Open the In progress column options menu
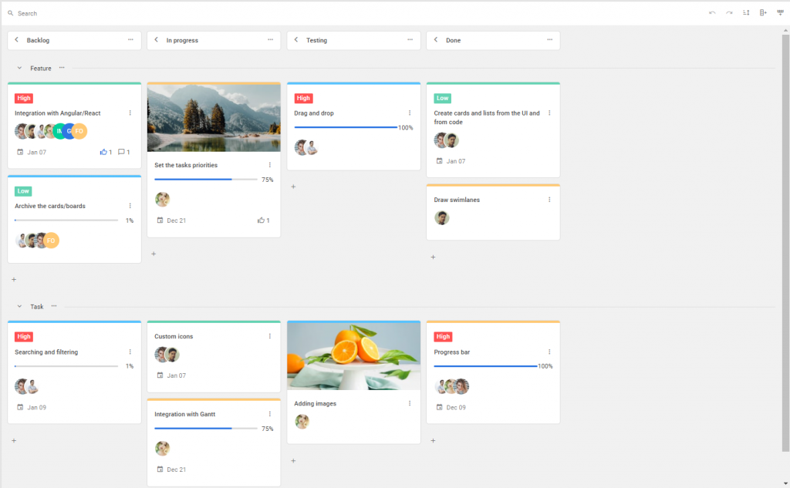Image resolution: width=790 pixels, height=488 pixels. pyautogui.click(x=270, y=40)
